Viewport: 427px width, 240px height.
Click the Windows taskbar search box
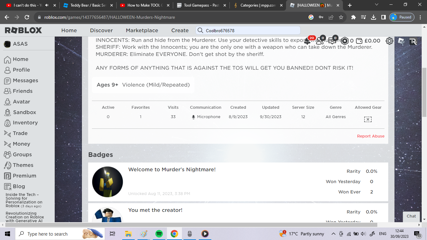[59, 234]
